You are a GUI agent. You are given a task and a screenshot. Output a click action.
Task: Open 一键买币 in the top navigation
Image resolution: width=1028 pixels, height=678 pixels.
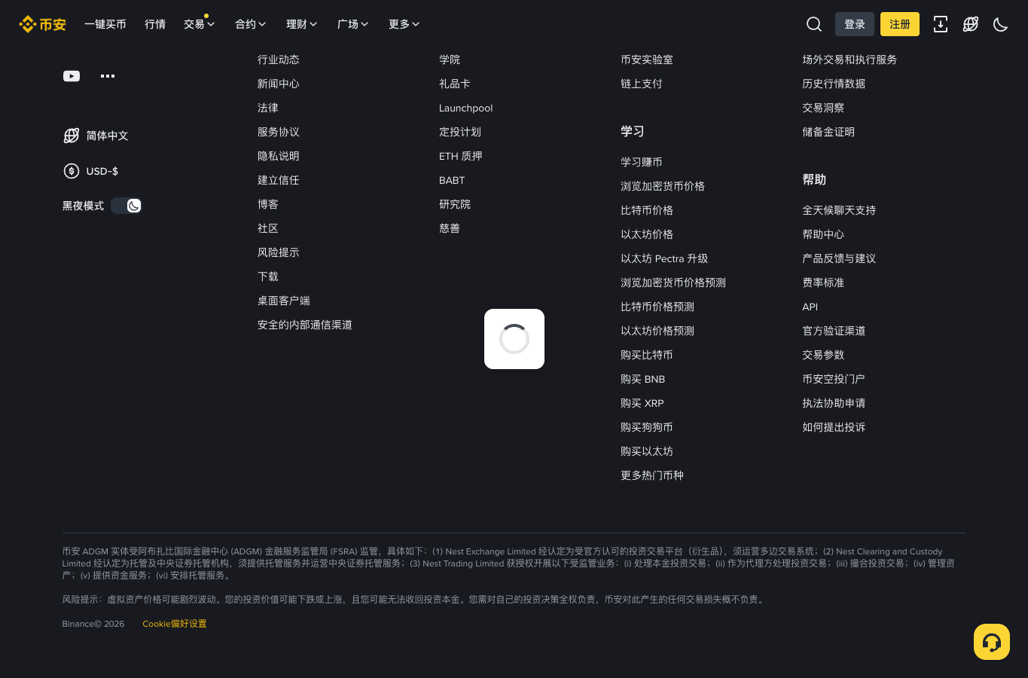pos(105,24)
